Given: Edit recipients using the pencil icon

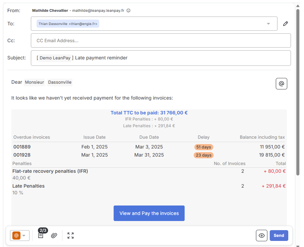Looking at the screenshot, I should coord(285,23).
